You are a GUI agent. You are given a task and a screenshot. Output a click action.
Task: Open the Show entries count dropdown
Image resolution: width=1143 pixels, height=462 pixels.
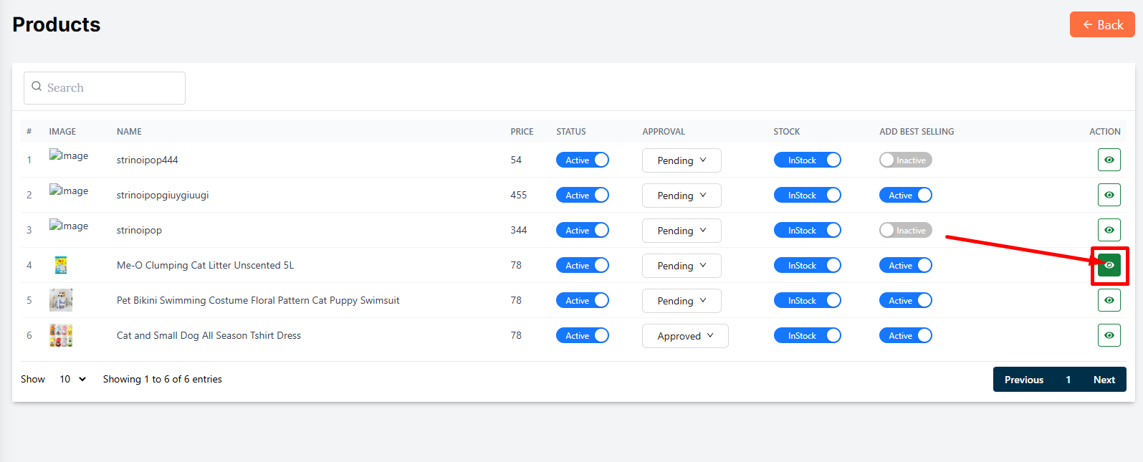pyautogui.click(x=72, y=379)
